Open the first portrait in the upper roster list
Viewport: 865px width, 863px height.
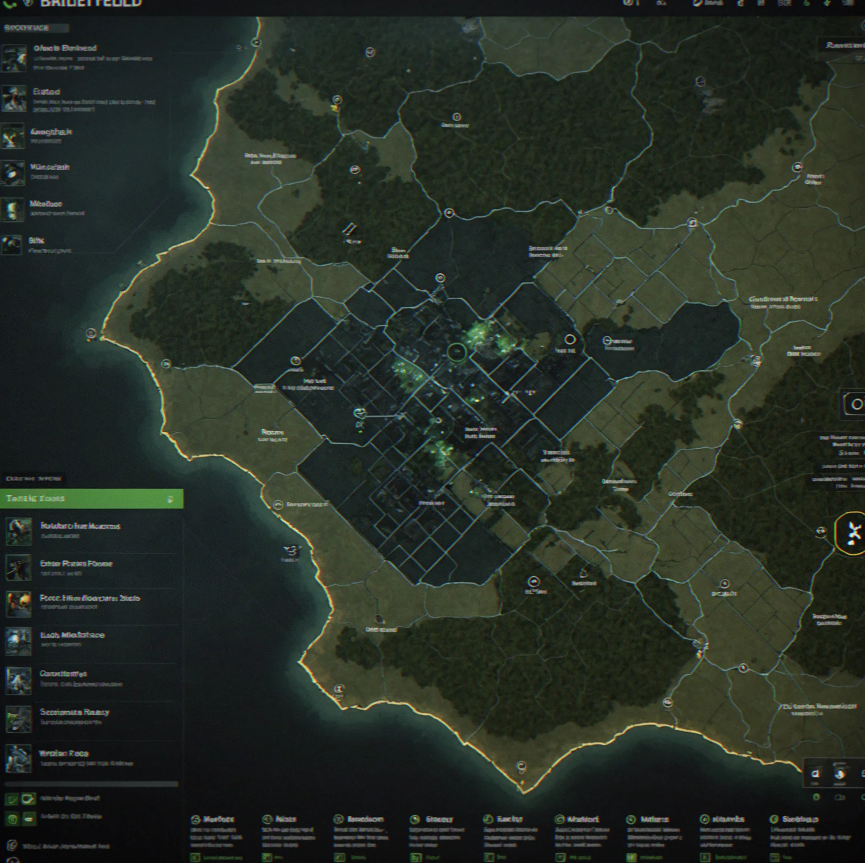pos(13,57)
